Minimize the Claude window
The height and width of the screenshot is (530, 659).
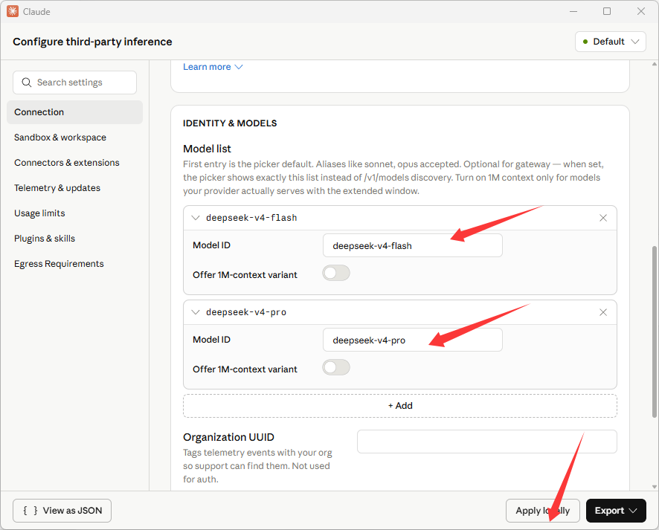pyautogui.click(x=573, y=11)
